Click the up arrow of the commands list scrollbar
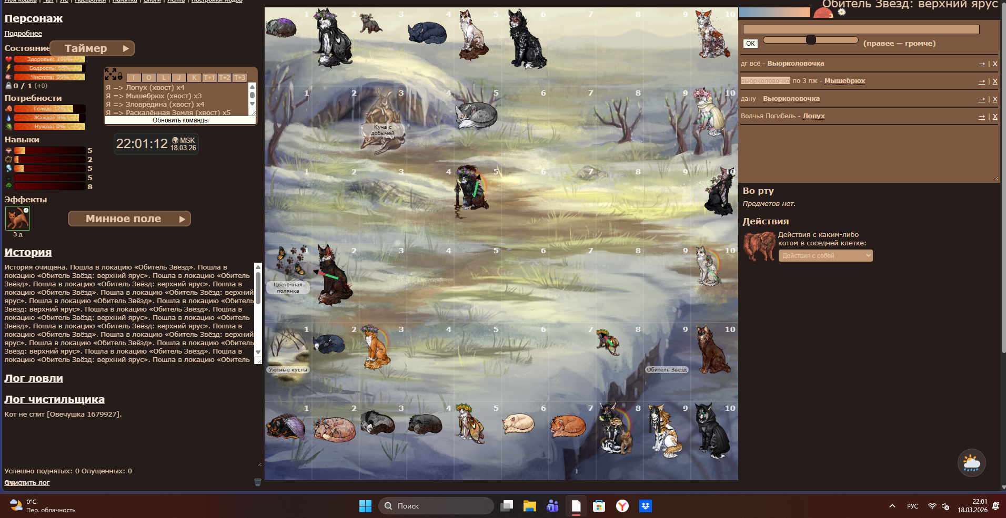 click(252, 87)
